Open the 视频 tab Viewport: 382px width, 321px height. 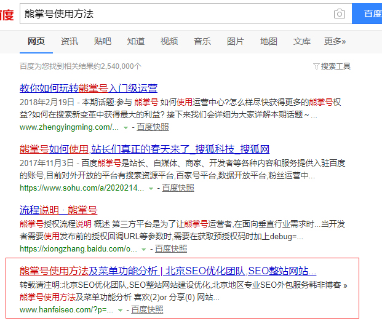tap(169, 41)
